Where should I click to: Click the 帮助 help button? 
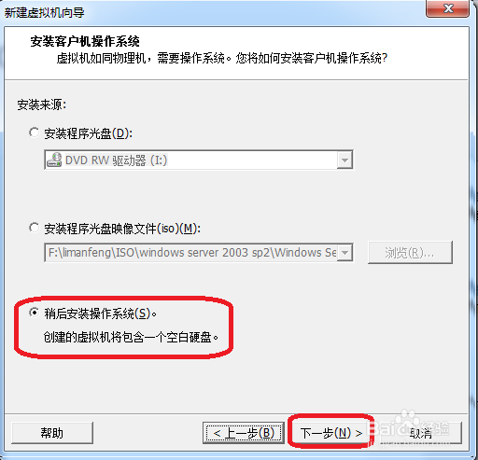coord(52,433)
